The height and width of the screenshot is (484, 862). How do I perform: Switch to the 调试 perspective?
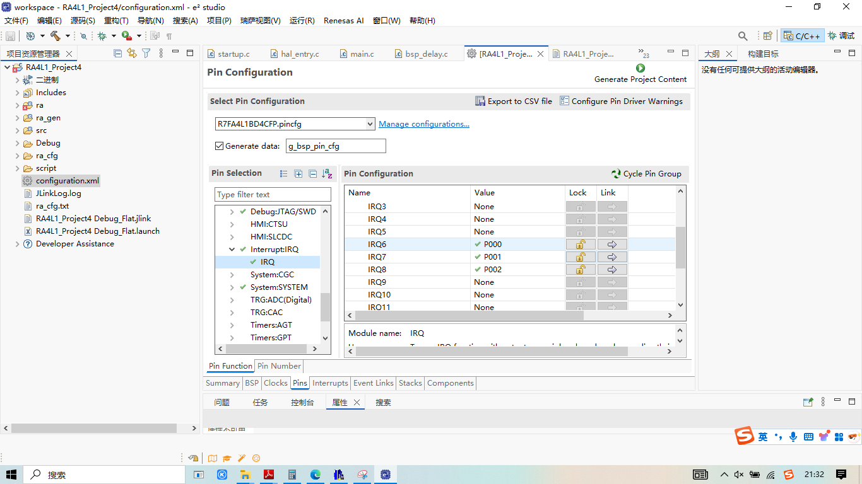click(841, 36)
